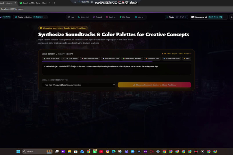The image size is (233, 155).
Task: Open Telegram from the taskbar
Action: tap(133, 152)
